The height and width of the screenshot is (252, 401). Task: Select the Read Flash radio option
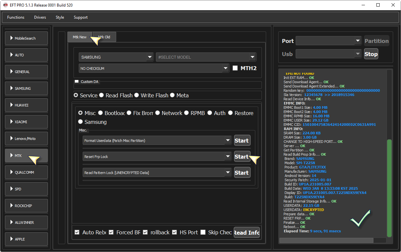(101, 95)
